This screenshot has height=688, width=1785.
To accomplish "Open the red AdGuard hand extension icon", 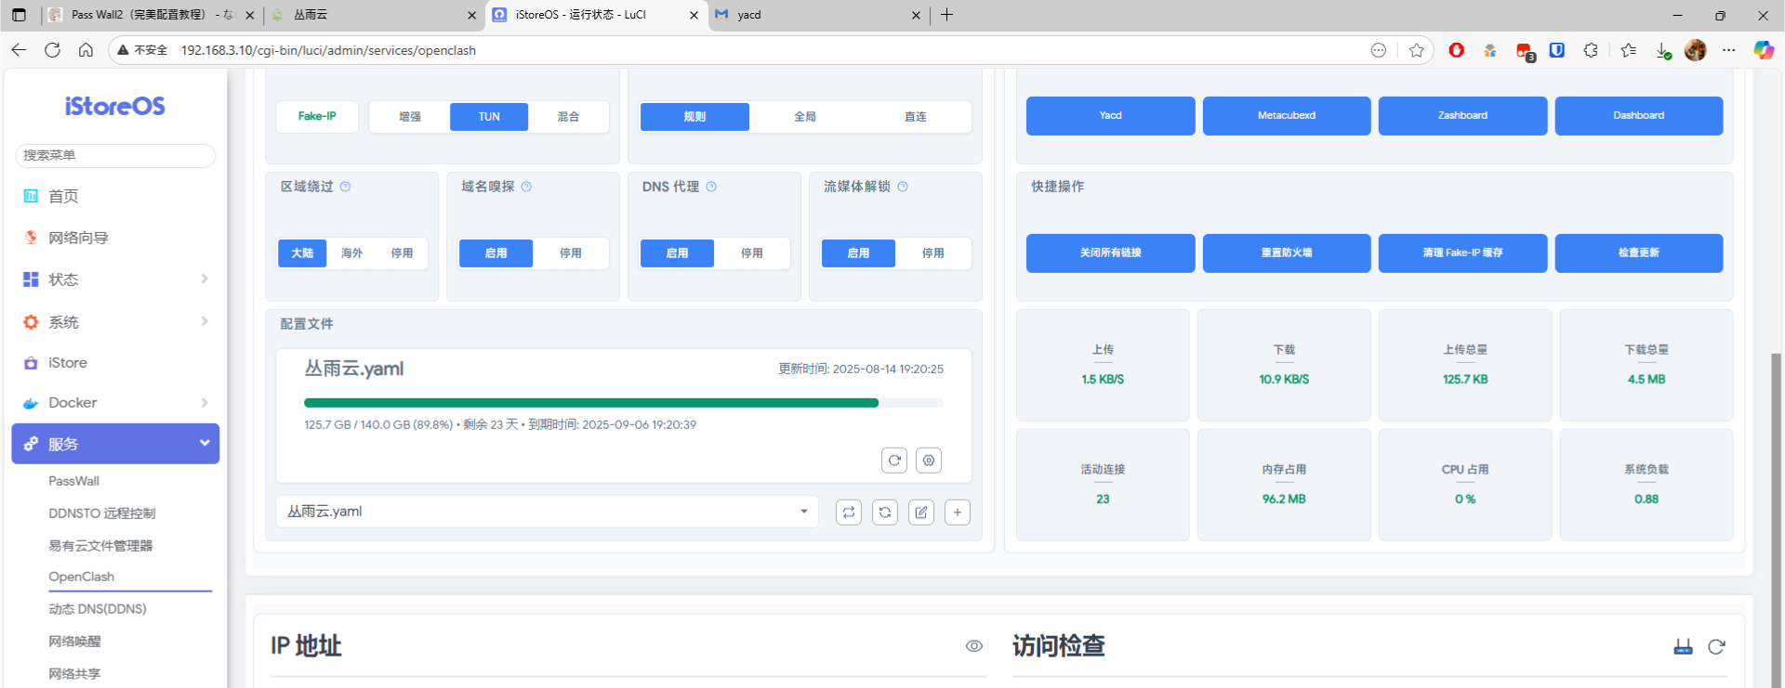I will (1456, 50).
